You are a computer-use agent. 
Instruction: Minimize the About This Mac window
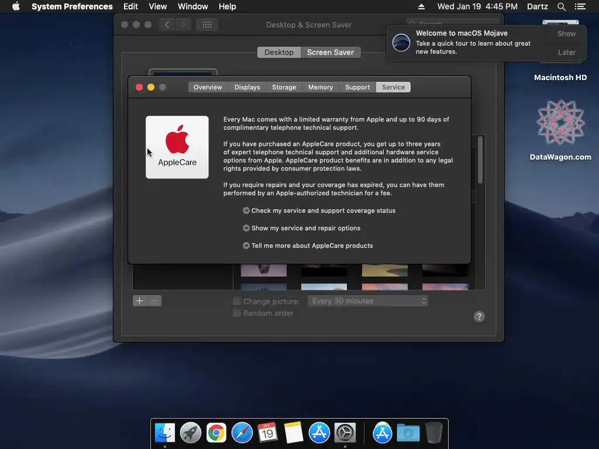pos(151,87)
